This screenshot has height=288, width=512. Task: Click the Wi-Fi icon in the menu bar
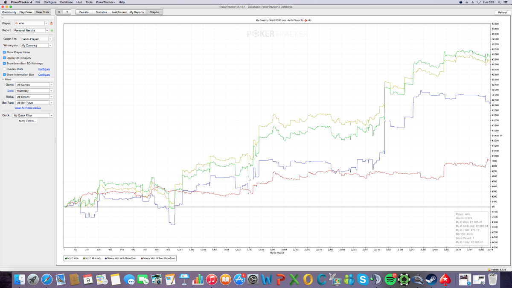point(479,2)
